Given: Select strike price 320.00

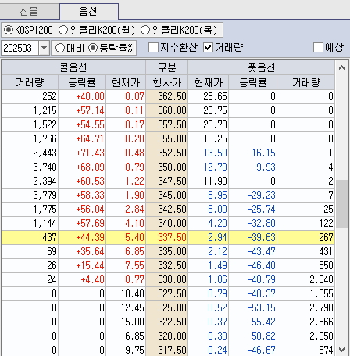Looking at the screenshot, I should point(167,336).
